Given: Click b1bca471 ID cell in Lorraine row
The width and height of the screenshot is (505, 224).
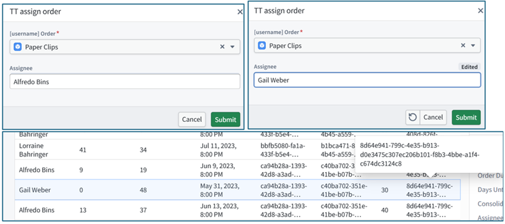Looking at the screenshot, I should pyautogui.click(x=338, y=150).
